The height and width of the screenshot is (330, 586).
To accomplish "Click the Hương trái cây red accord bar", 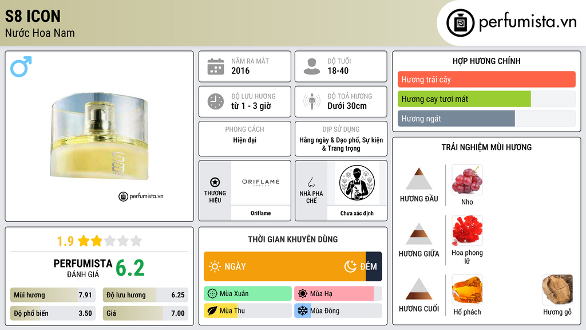I will coord(486,79).
